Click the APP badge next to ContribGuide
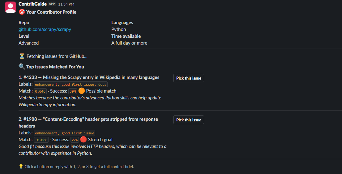Image resolution: width=342 pixels, height=174 pixels. tap(52, 4)
